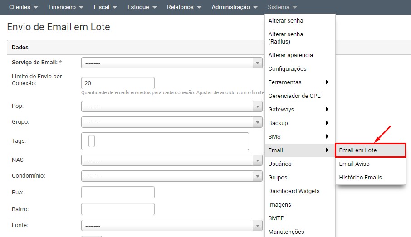
Task: Expand the NAS dropdown list
Action: click(x=171, y=160)
